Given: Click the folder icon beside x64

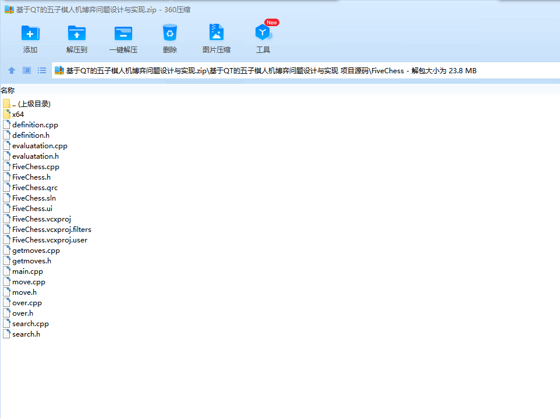Looking at the screenshot, I should (6, 114).
